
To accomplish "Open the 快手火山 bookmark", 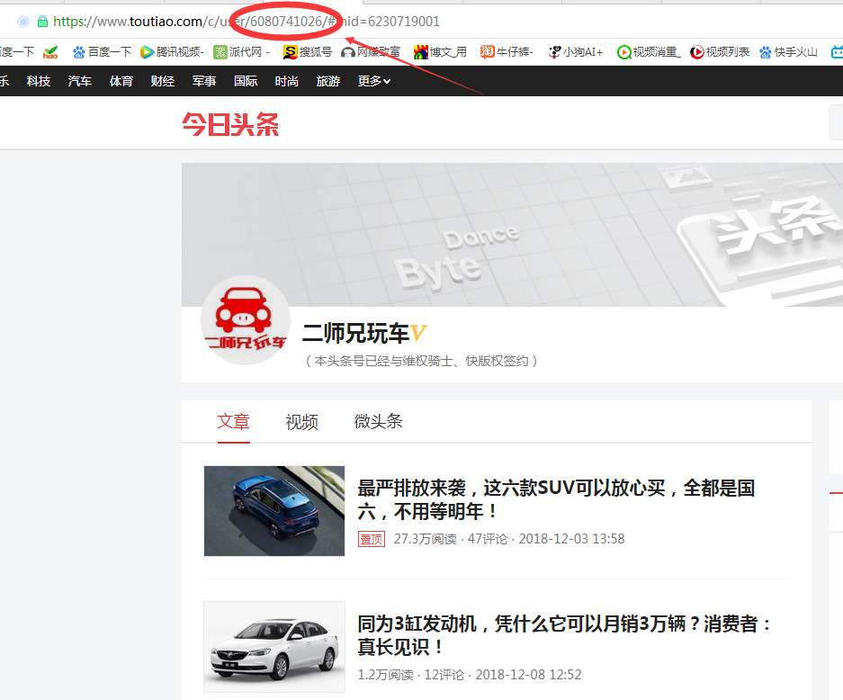I will coord(788,52).
